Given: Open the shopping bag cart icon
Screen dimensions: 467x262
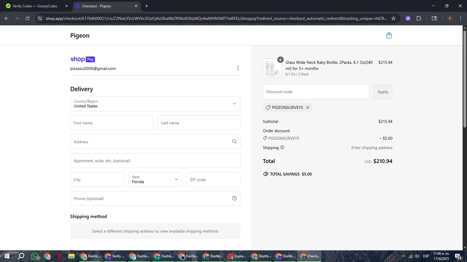Looking at the screenshot, I should (x=389, y=35).
